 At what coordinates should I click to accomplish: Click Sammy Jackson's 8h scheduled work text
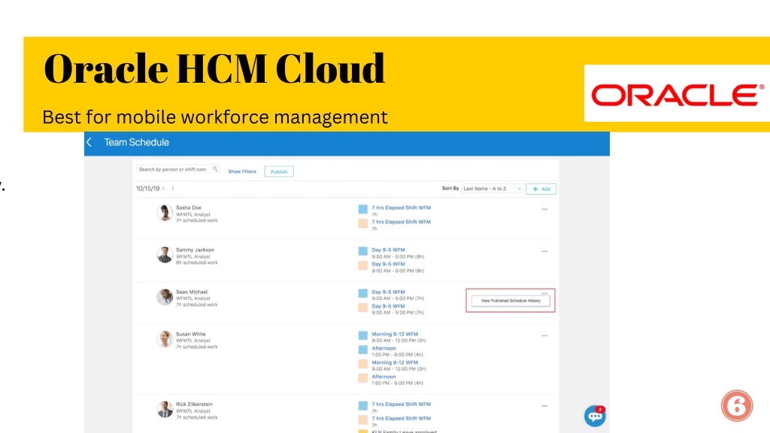click(x=196, y=262)
